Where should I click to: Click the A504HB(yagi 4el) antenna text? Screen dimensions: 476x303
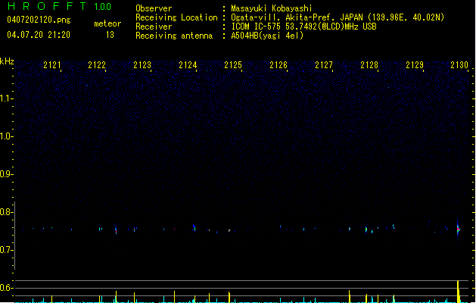click(267, 36)
